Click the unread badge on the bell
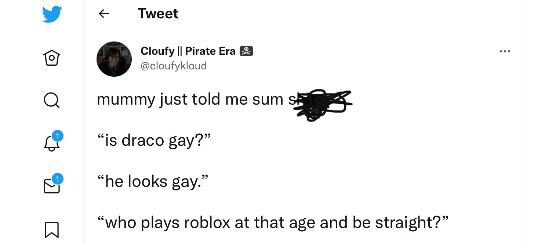545x243 pixels. pyautogui.click(x=57, y=136)
